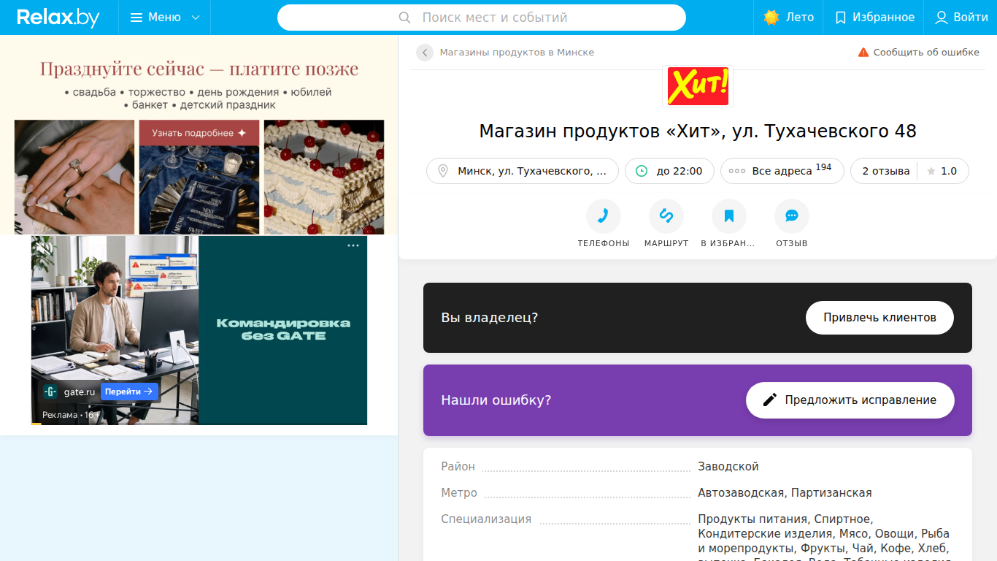Image resolution: width=997 pixels, height=561 pixels.
Task: Click the three-dots Все адреса icon
Action: 737,171
